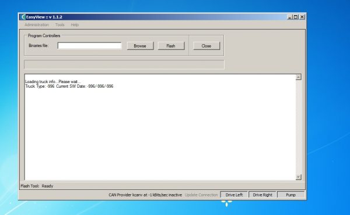The height and width of the screenshot is (215, 350).
Task: Select the Drive Left button
Action: pos(234,195)
